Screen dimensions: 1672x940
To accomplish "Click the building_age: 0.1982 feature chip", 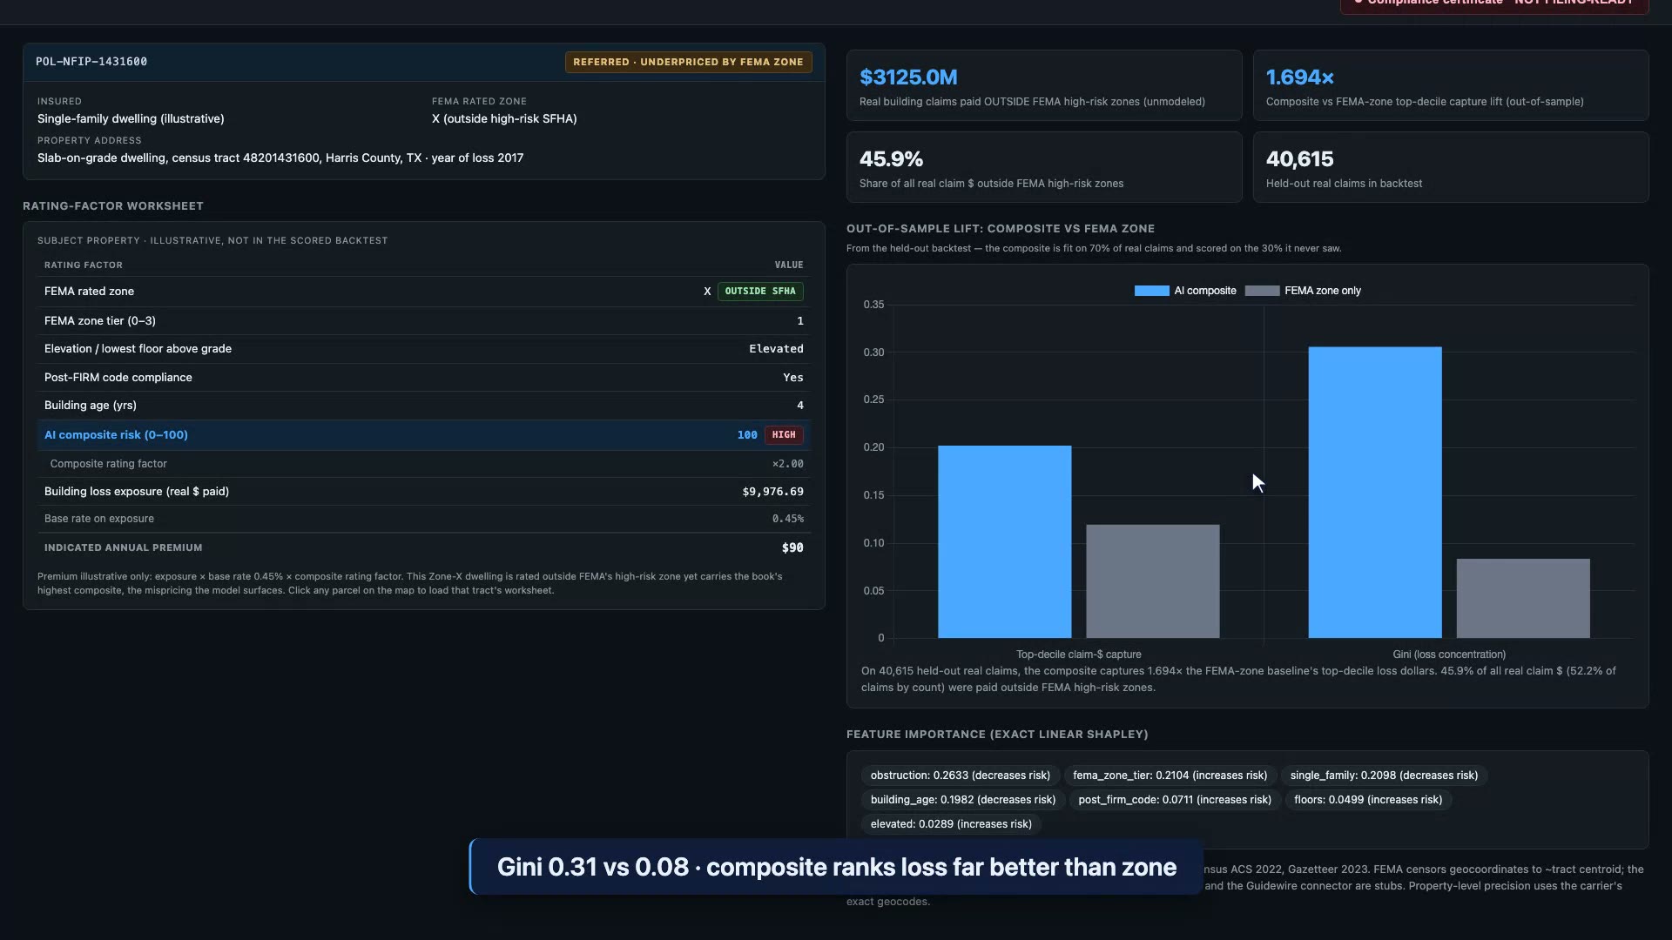I will tap(963, 800).
